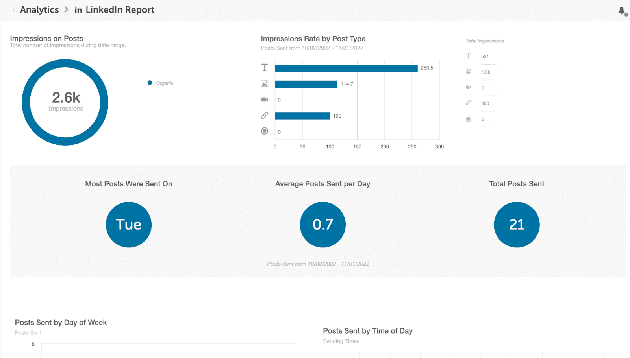This screenshot has width=630, height=358.
Task: Click the Tue circle under Most Posts Were Sent On
Action: tap(128, 224)
